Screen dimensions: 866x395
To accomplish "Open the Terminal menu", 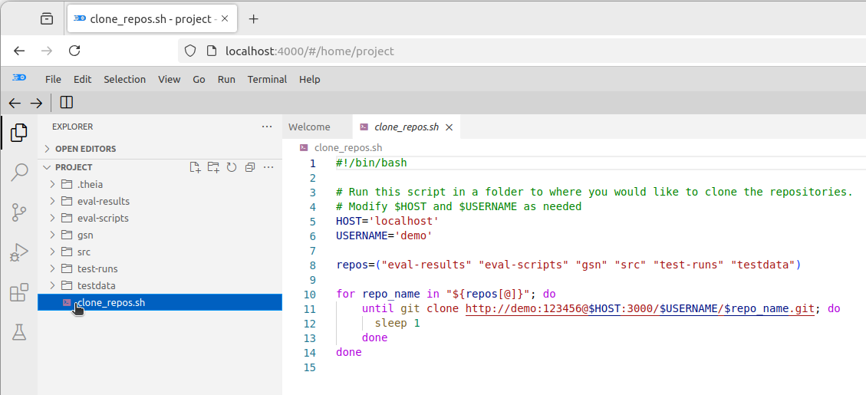I will [x=267, y=79].
